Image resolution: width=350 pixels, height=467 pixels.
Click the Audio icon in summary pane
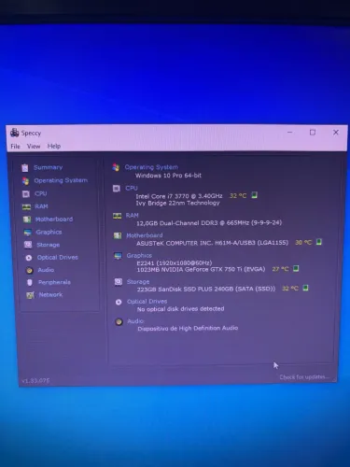119,321
